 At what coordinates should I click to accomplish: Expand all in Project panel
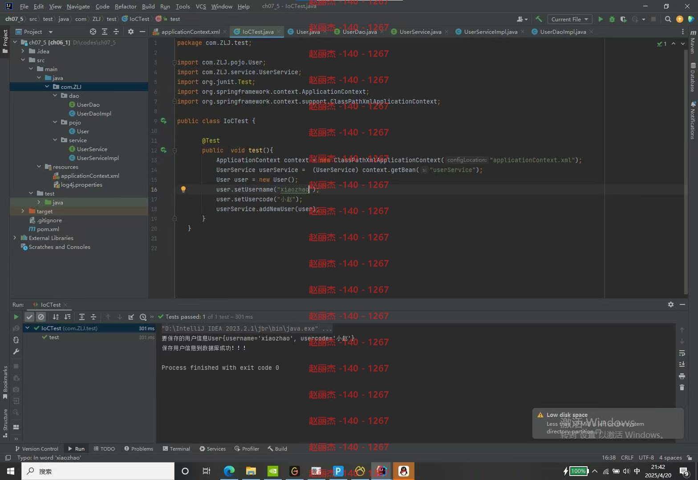click(x=105, y=32)
